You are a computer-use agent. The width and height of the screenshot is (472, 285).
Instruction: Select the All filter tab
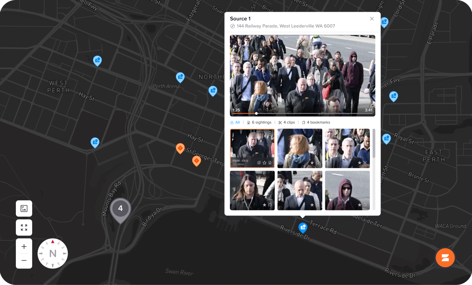point(235,122)
